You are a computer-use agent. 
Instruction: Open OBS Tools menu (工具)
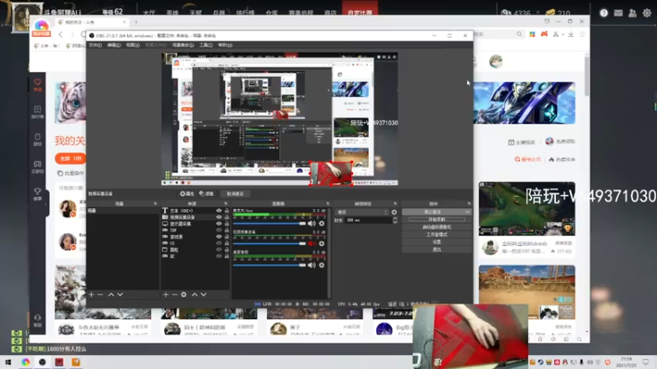click(206, 45)
